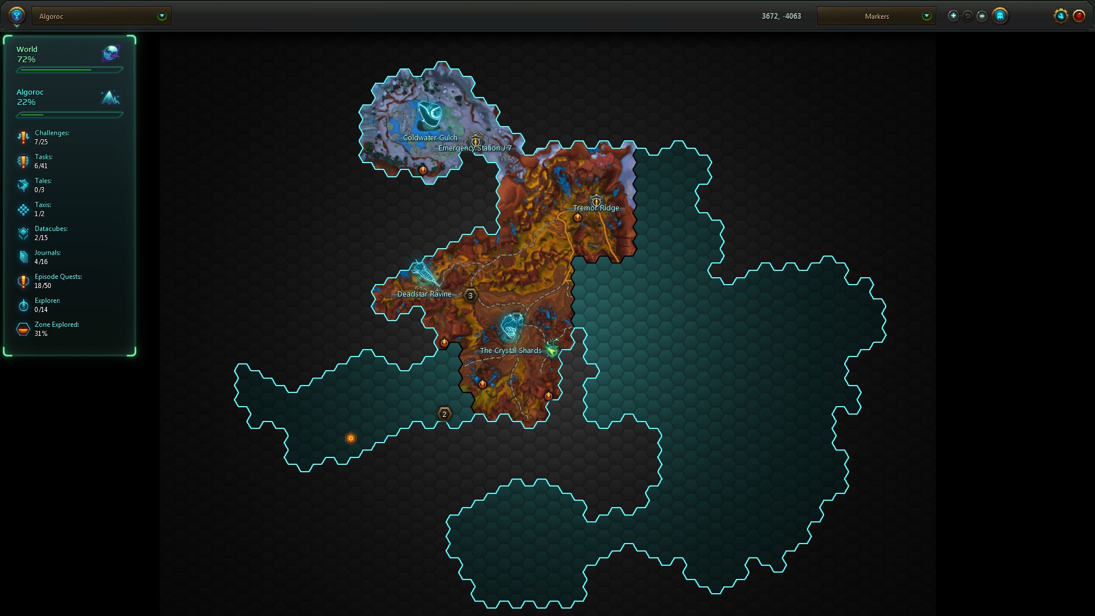
Task: Click the Coldwater Gulch map label
Action: pos(430,138)
